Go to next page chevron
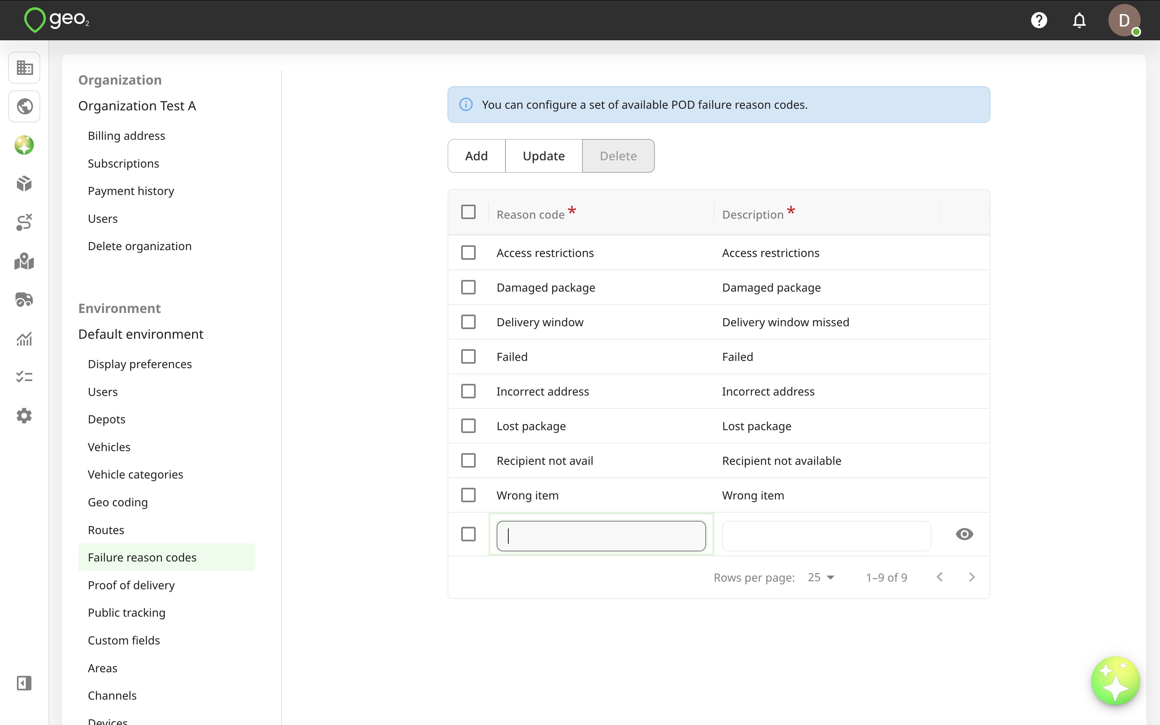 point(971,577)
